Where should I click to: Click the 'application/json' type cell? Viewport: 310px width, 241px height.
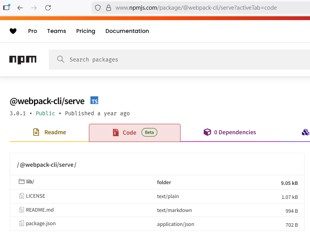pos(175,224)
